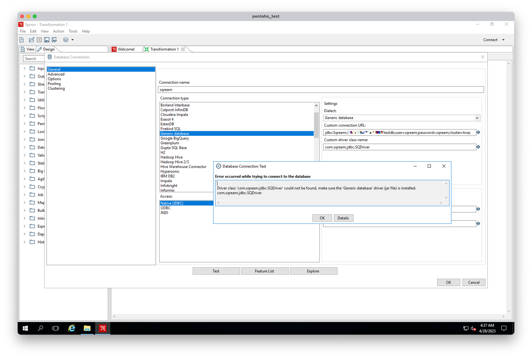Click the variable diamond beside the upper lower-panel field
532x358 pixels.
coord(478,209)
